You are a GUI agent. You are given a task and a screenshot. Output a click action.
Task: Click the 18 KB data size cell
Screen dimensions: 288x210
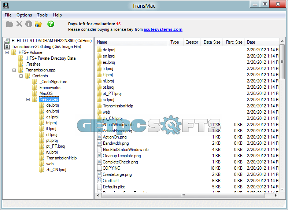coord(215,168)
